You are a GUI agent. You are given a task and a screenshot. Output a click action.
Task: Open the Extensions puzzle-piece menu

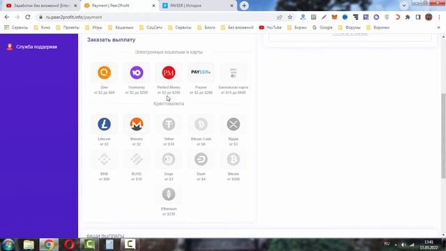click(408, 17)
